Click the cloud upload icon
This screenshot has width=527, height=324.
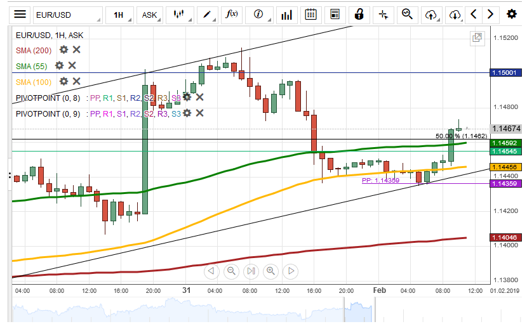431,15
